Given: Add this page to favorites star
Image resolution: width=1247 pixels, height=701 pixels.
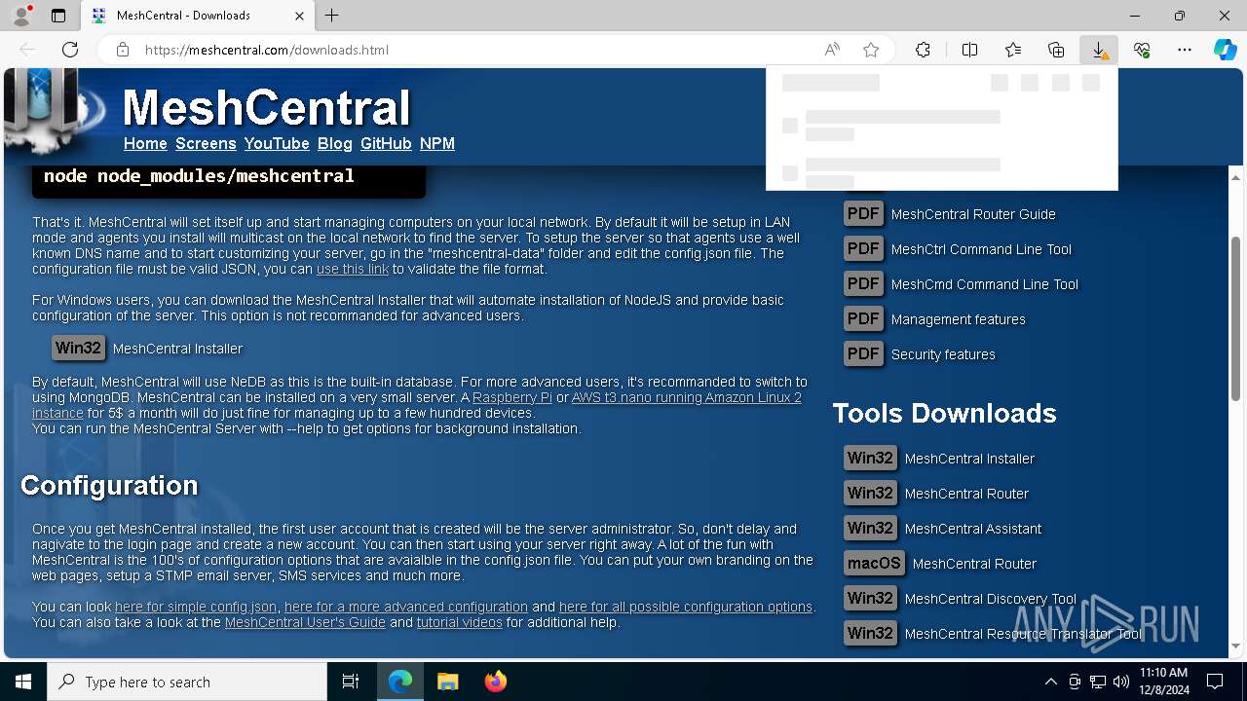Looking at the screenshot, I should (871, 50).
